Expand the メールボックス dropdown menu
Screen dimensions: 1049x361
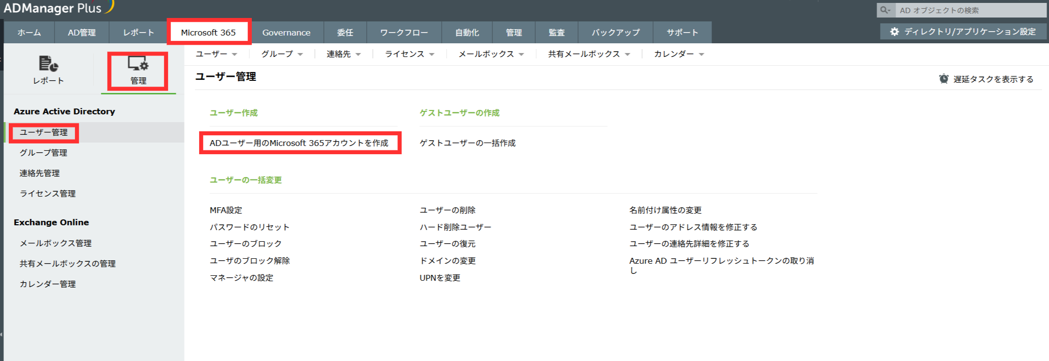pos(491,54)
